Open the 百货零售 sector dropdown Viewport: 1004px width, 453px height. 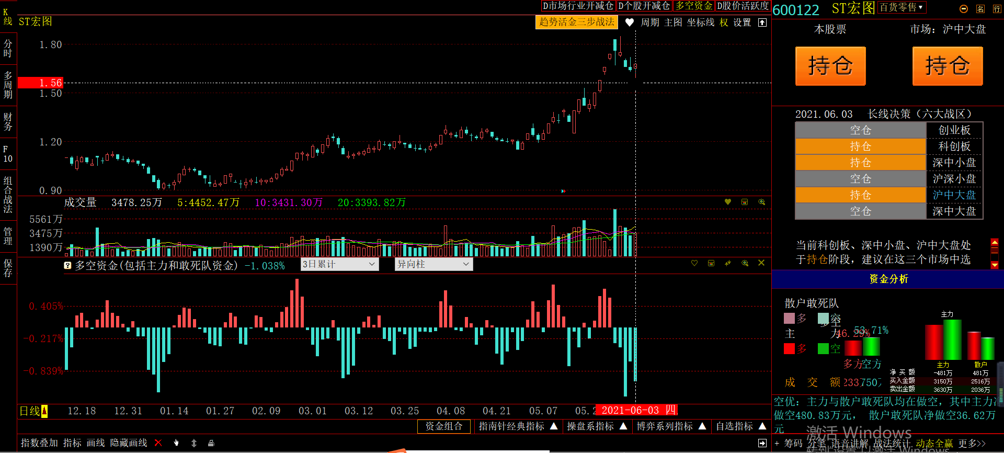coord(902,7)
